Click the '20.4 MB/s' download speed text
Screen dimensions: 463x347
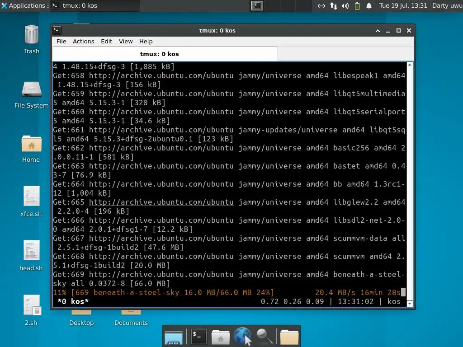pyautogui.click(x=335, y=293)
